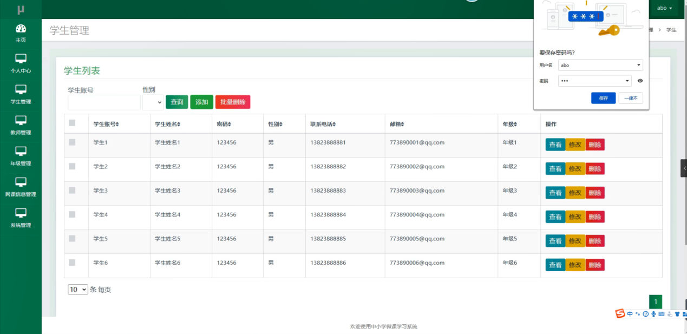Check the box for 学生6 row
This screenshot has width=687, height=334.
point(72,262)
